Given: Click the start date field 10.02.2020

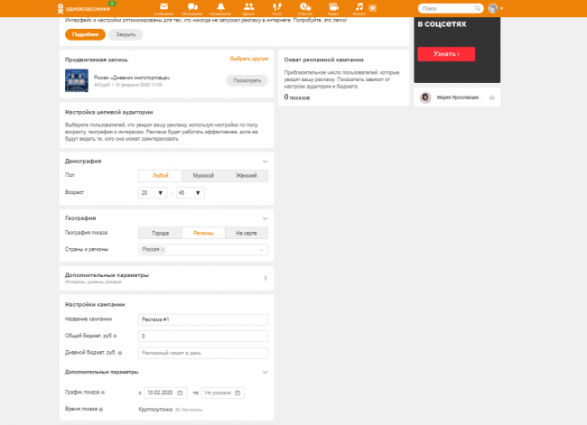Looking at the screenshot, I should (165, 393).
